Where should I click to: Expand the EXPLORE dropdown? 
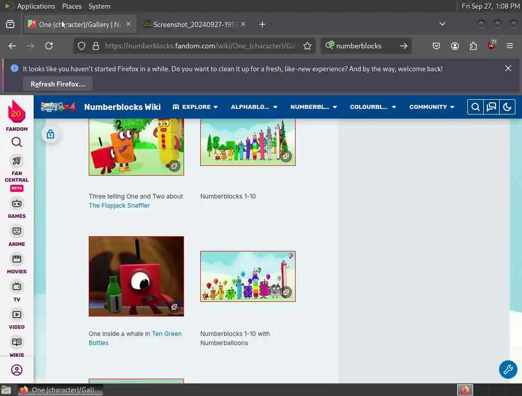(x=195, y=107)
